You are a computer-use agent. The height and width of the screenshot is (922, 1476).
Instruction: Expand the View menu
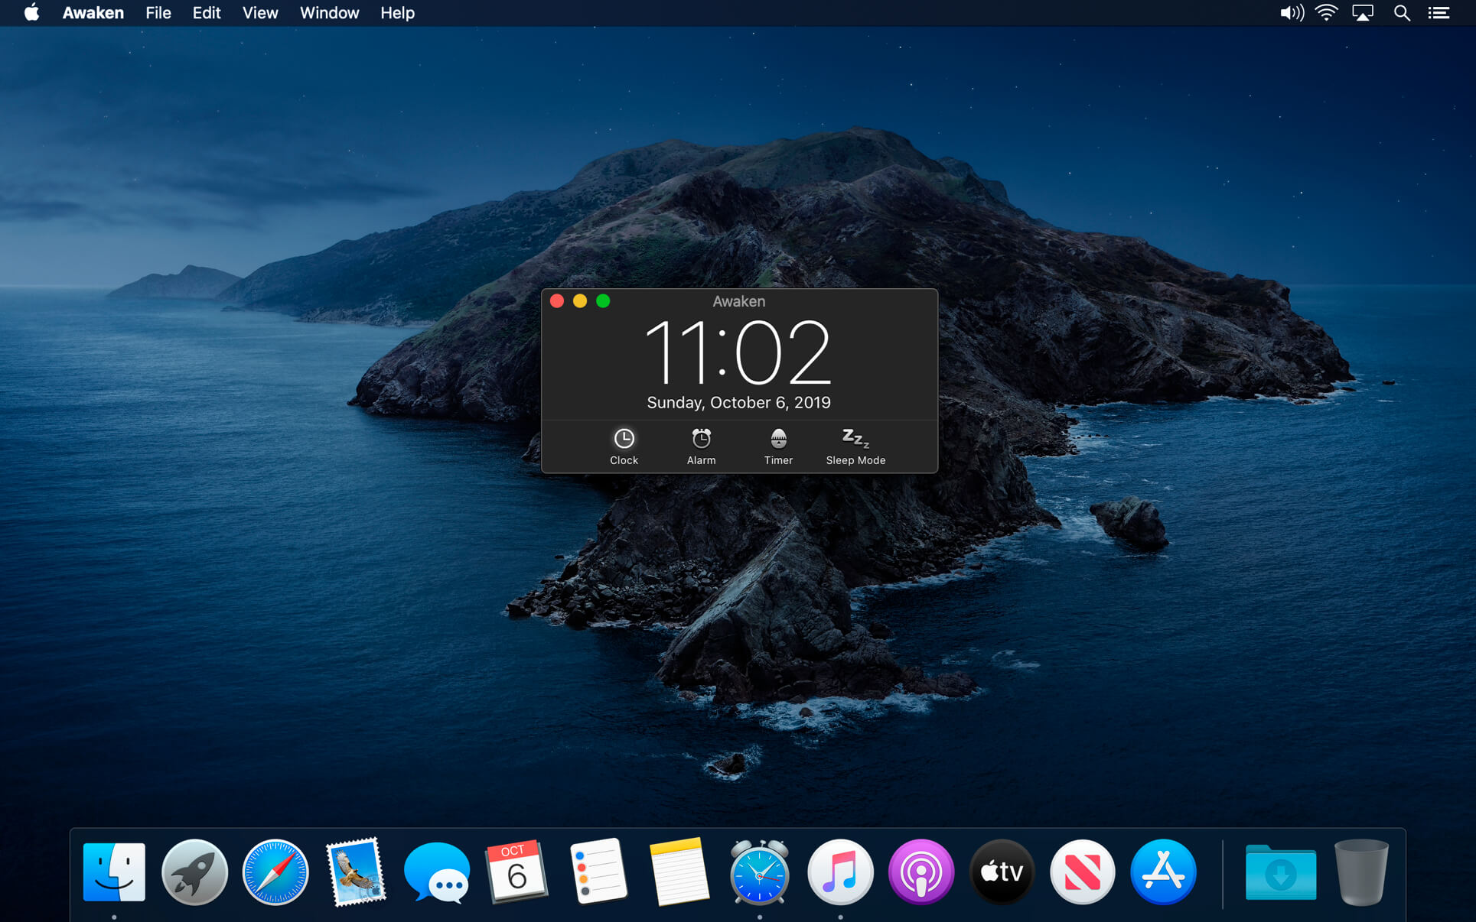pos(259,13)
